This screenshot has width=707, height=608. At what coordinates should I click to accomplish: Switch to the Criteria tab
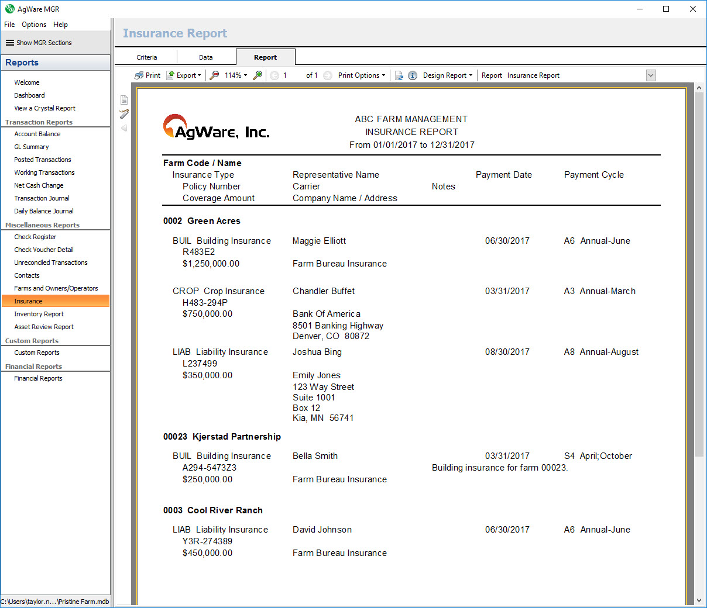pos(147,57)
